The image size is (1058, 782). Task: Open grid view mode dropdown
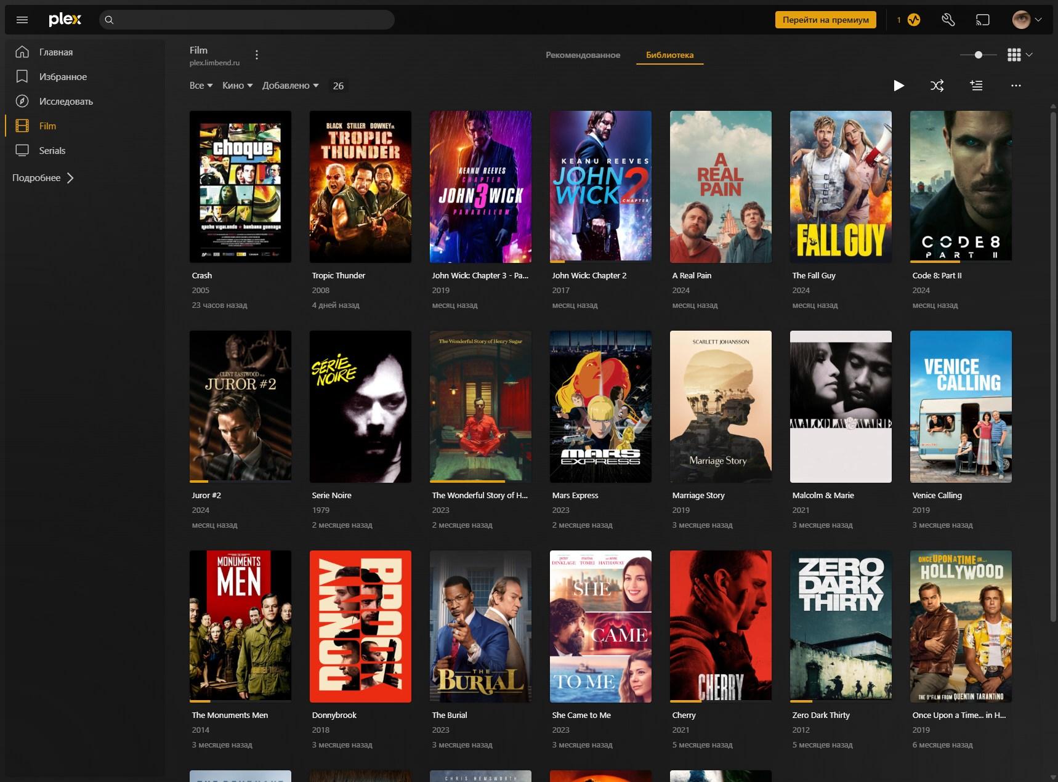[x=1020, y=55]
